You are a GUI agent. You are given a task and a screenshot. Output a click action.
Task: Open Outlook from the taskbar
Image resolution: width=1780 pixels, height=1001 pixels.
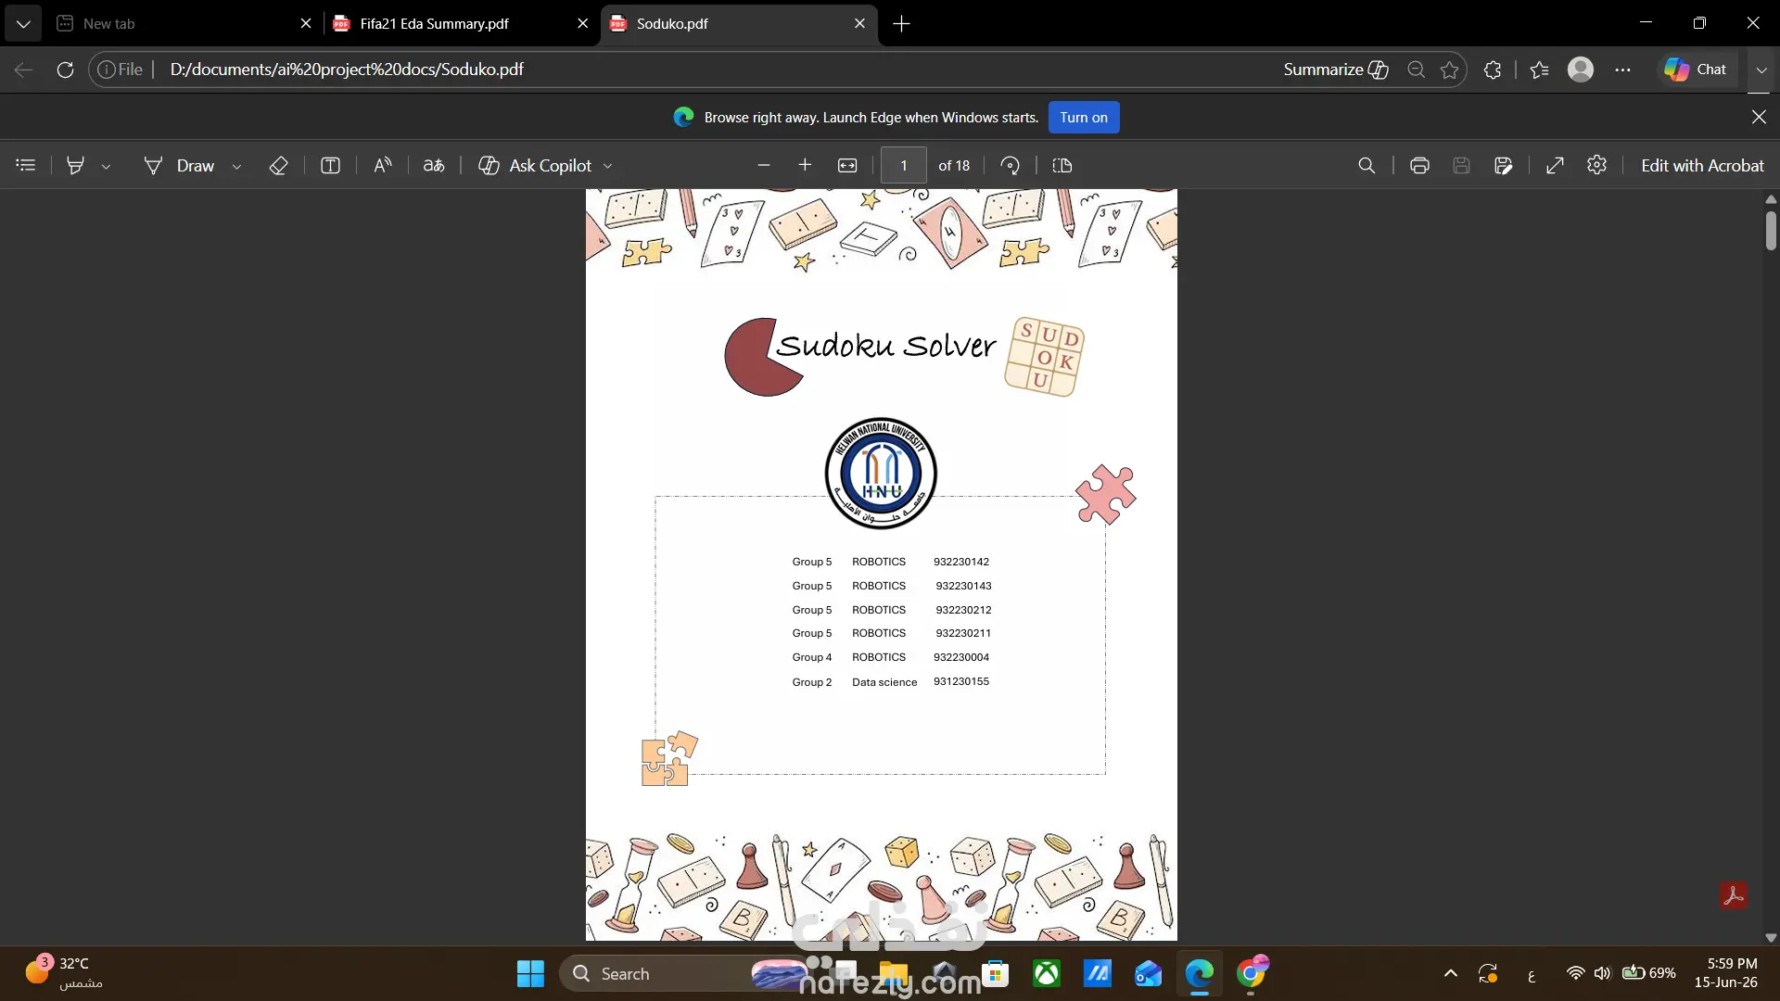(1148, 973)
